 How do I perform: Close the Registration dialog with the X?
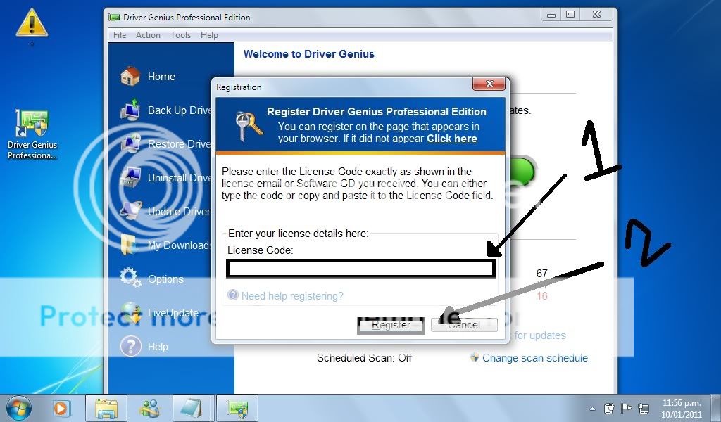point(489,84)
